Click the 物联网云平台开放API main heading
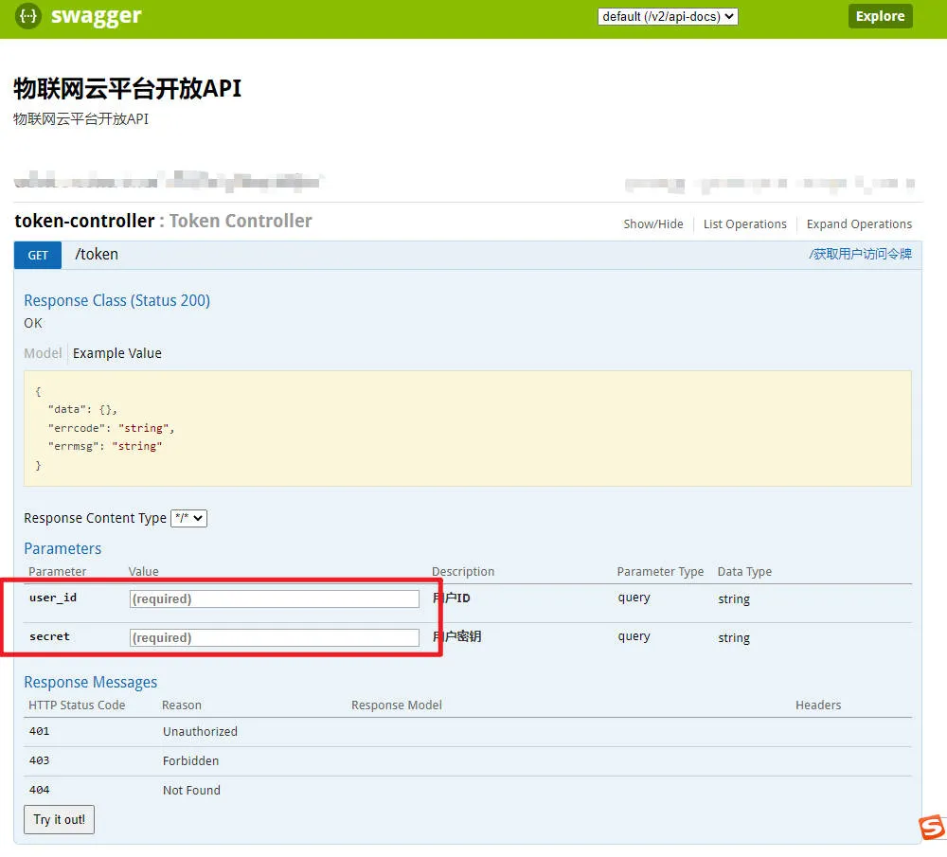 pos(128,88)
